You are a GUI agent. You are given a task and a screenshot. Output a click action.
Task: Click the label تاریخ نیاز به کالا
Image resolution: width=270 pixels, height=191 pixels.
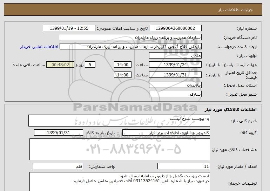(x=101, y=133)
